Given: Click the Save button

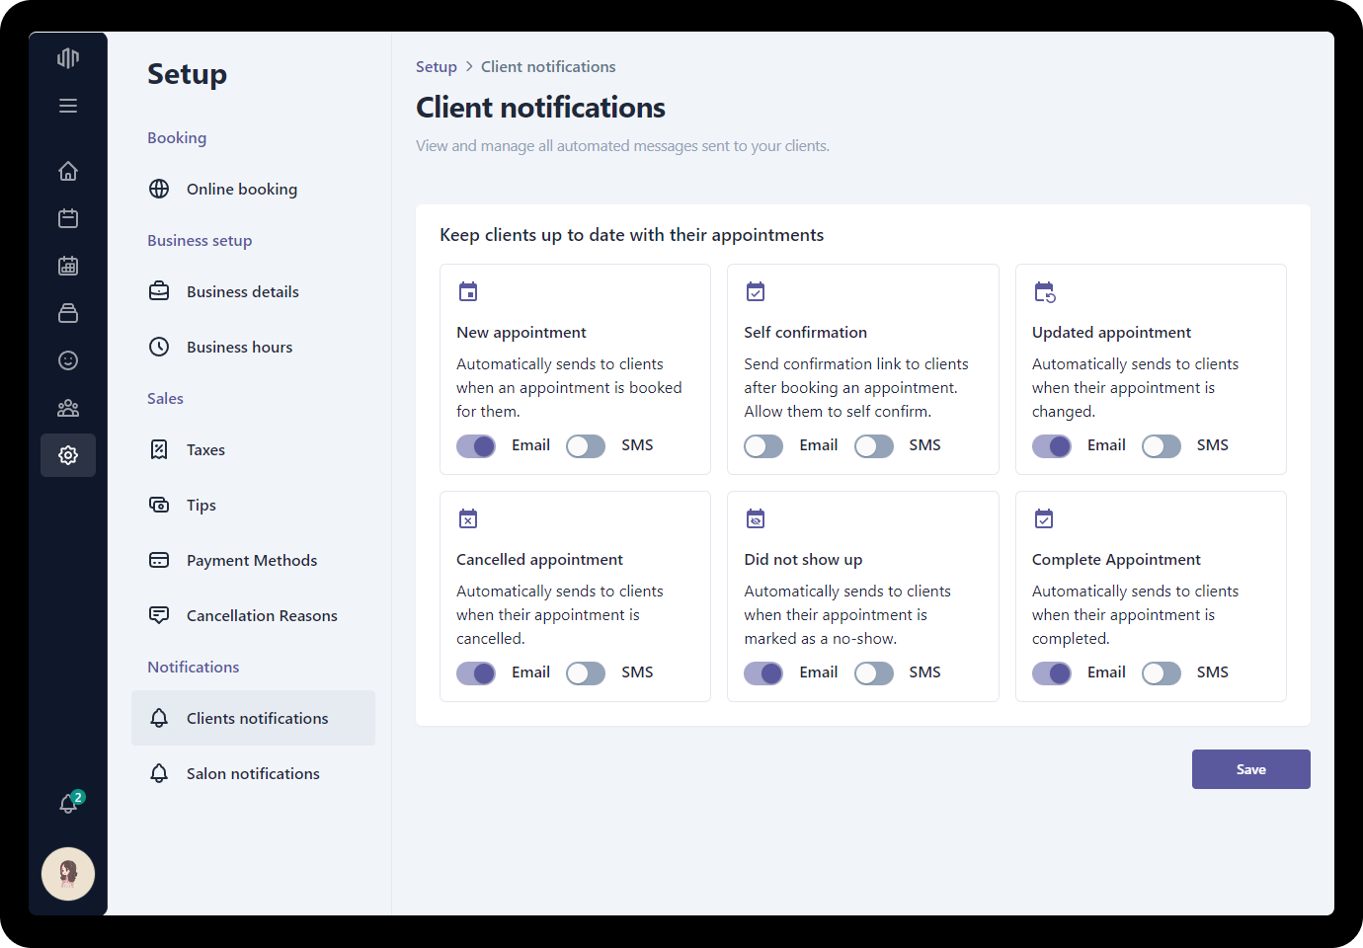Looking at the screenshot, I should 1250,769.
